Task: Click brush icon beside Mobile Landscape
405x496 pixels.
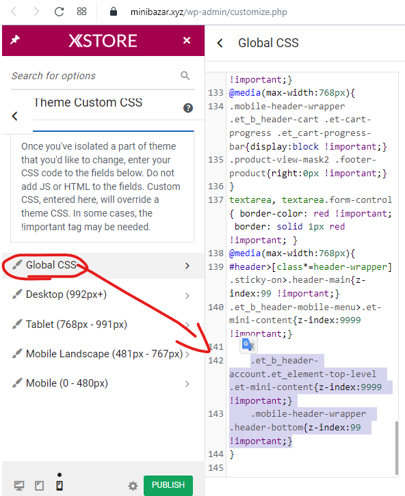Action: 17,353
